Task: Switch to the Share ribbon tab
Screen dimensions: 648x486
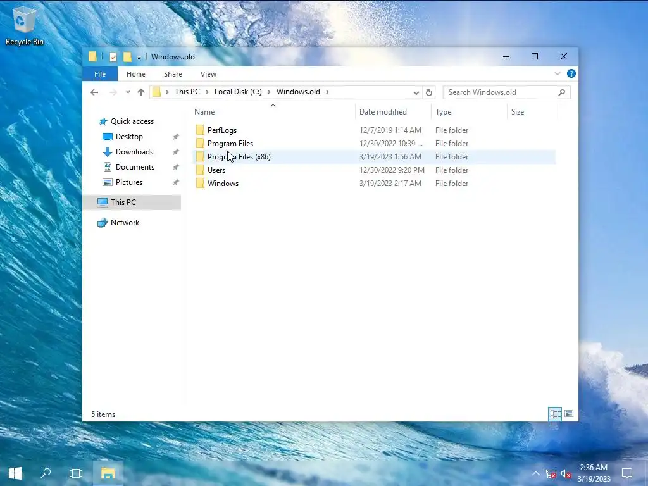Action: (x=173, y=74)
